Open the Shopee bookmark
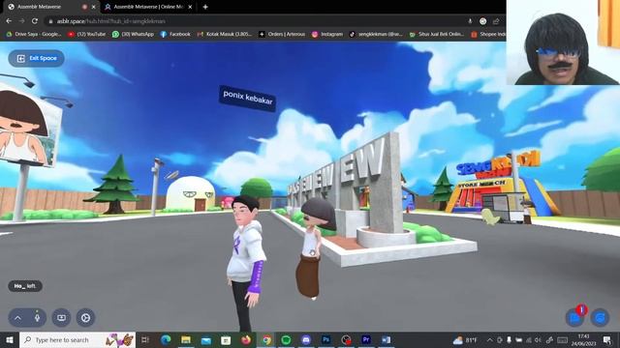The height and width of the screenshot is (348, 620). (488, 35)
